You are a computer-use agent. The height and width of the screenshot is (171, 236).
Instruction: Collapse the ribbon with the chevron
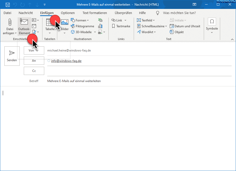pyautogui.click(x=232, y=39)
